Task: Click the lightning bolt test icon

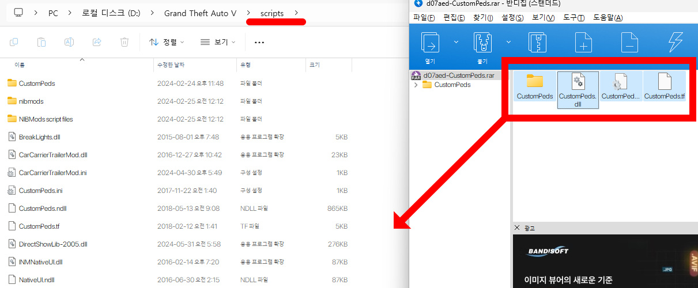Action: coord(674,43)
